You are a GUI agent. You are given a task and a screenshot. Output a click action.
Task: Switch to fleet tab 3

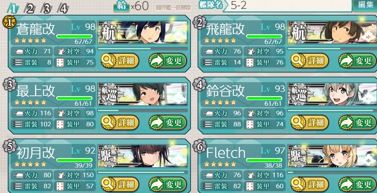pyautogui.click(x=46, y=9)
